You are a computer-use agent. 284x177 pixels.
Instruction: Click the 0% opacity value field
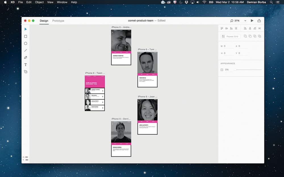pos(228,70)
